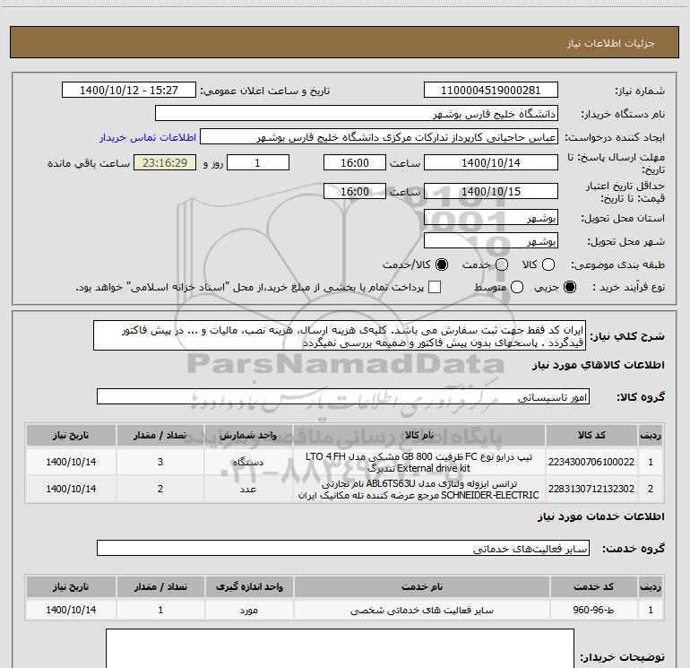Click the request creator name field
The width and height of the screenshot is (690, 668).
379,137
